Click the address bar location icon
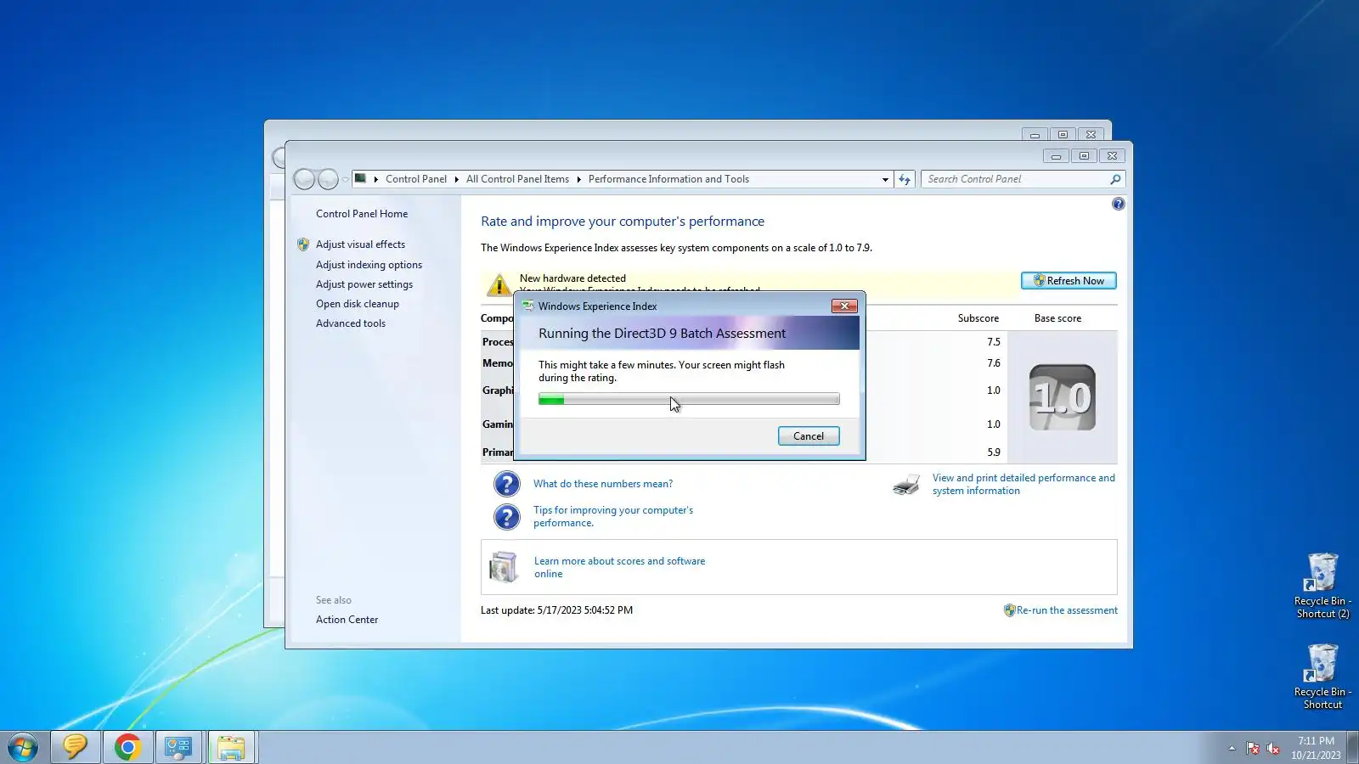1359x764 pixels. pos(361,178)
